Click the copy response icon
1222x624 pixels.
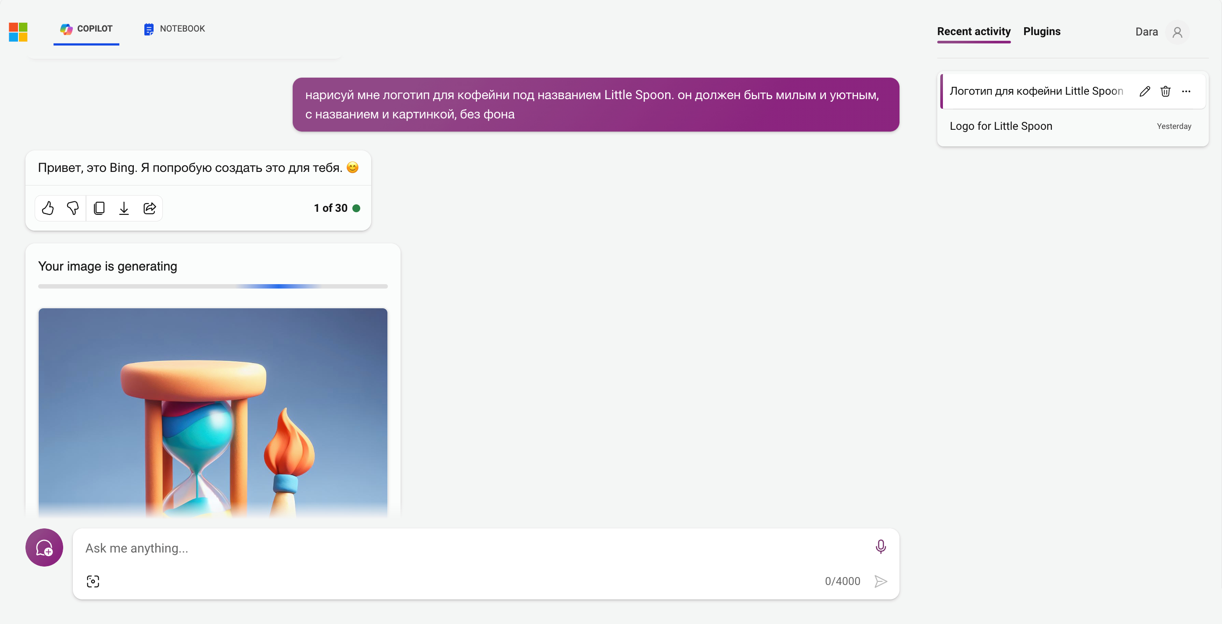pyautogui.click(x=99, y=208)
